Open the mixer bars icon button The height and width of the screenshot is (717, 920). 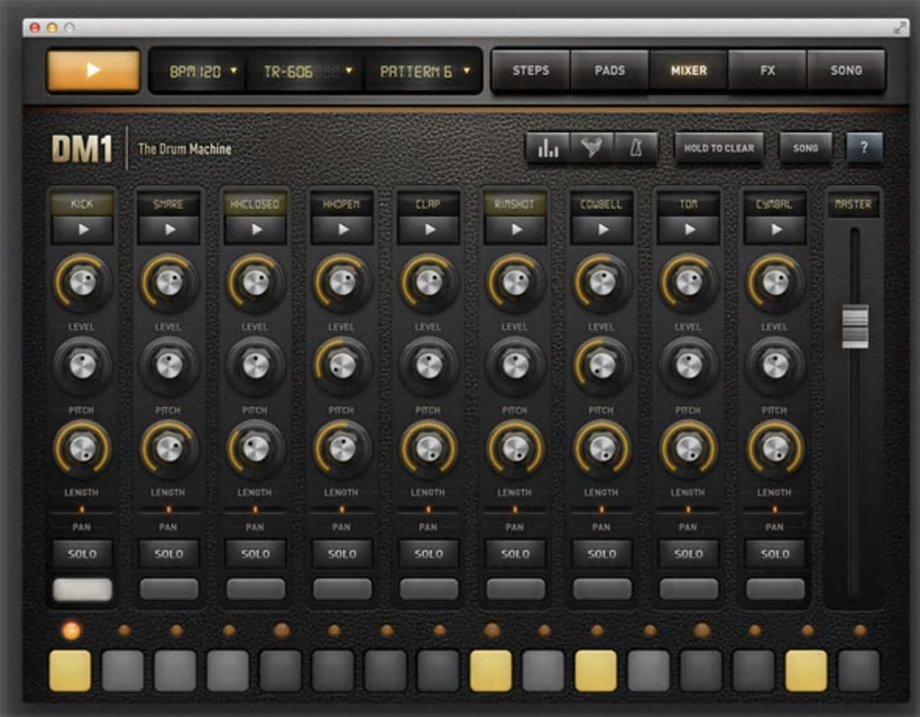pos(548,149)
